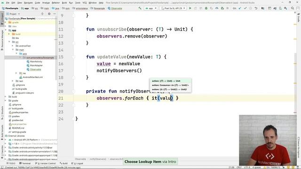The image size is (301, 169).
Task: Expand the test folder in project tree
Action: [13, 81]
